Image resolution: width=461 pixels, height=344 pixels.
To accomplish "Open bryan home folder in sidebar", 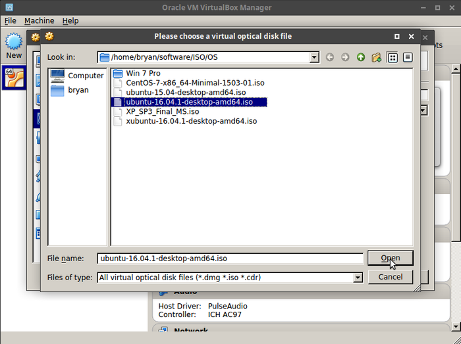I will (69, 90).
